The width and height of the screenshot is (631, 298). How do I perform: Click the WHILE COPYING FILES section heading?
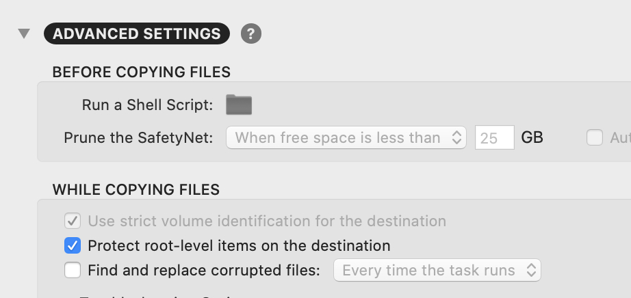[x=136, y=189]
